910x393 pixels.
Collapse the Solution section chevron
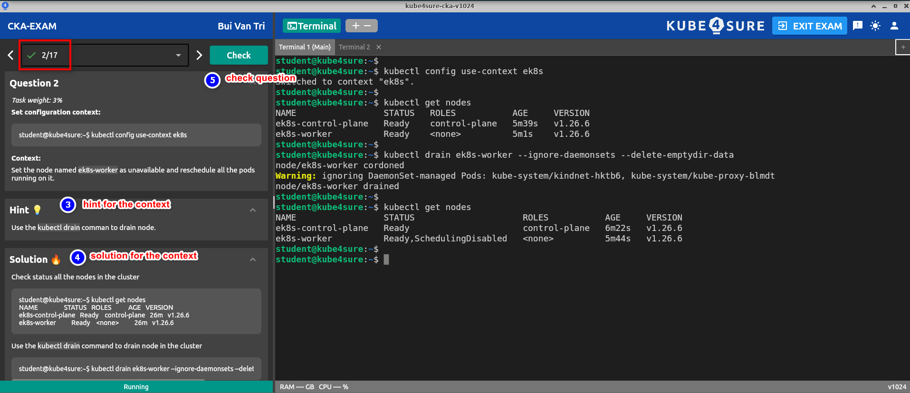pyautogui.click(x=253, y=259)
